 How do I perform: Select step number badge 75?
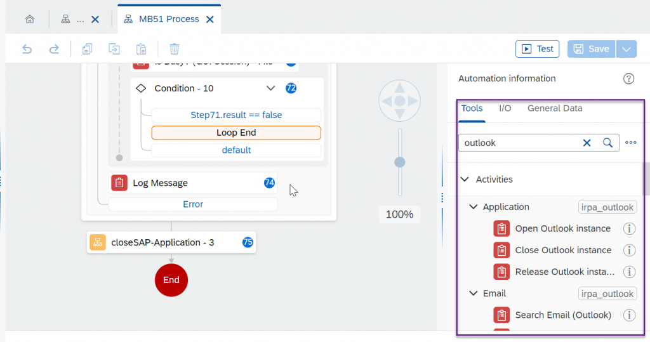point(248,242)
